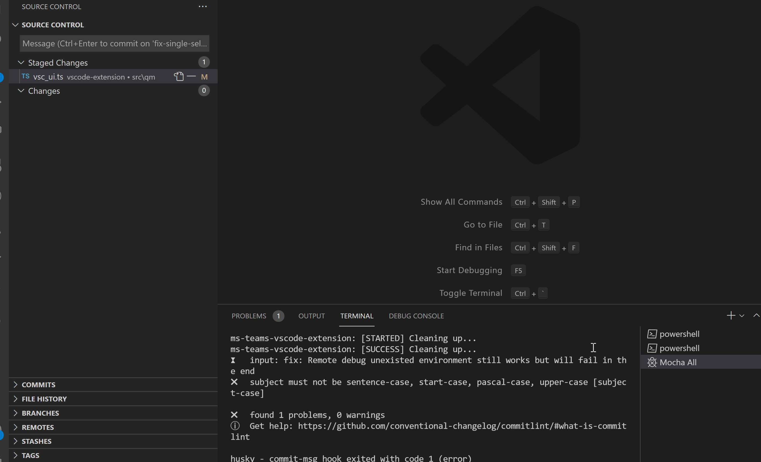Click 'input: fix: Remote debug' terminal line
The width and height of the screenshot is (761, 462).
[x=428, y=366]
